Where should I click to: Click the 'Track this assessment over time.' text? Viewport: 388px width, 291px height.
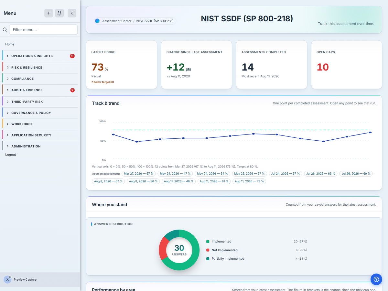pyautogui.click(x=346, y=24)
